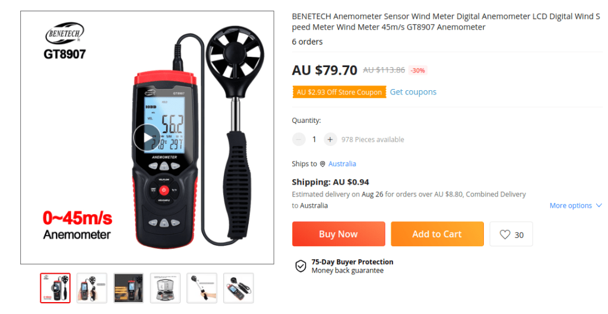This screenshot has width=608, height=314.
Task: Select the first thumbnail with red border
Action: (x=55, y=288)
